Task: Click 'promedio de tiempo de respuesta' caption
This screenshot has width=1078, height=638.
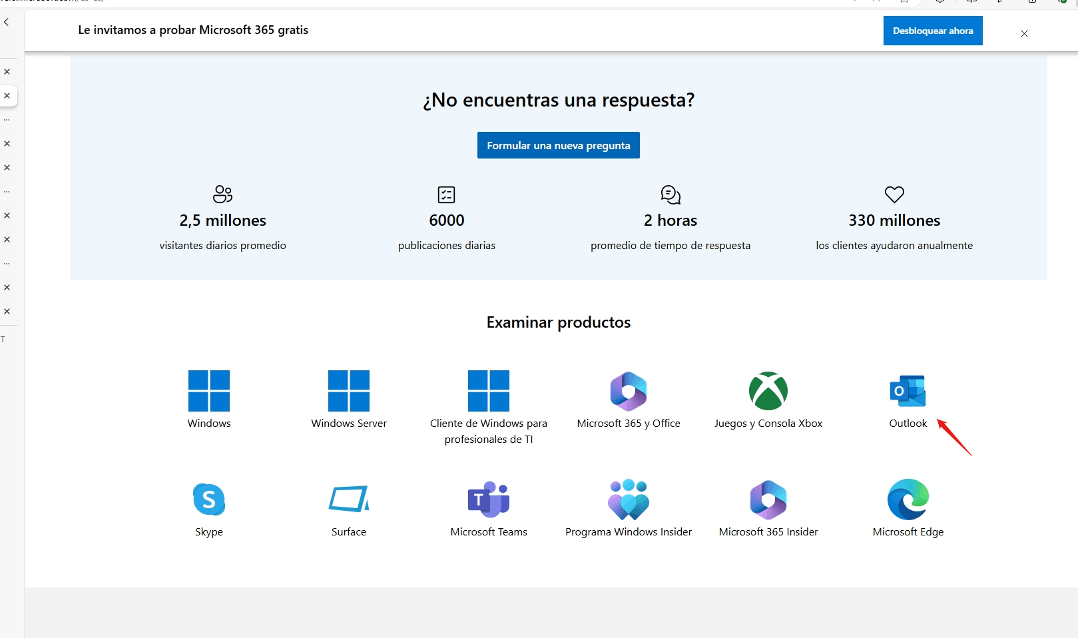Action: (x=671, y=246)
